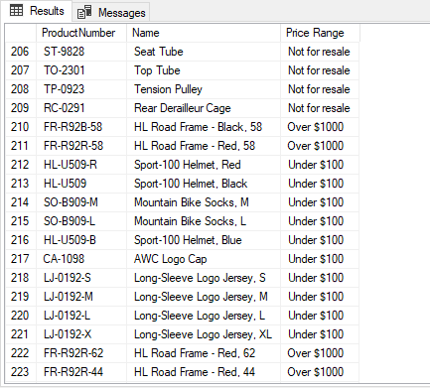The image size is (430, 388).
Task: Click the Messages tab icon
Action: click(84, 13)
